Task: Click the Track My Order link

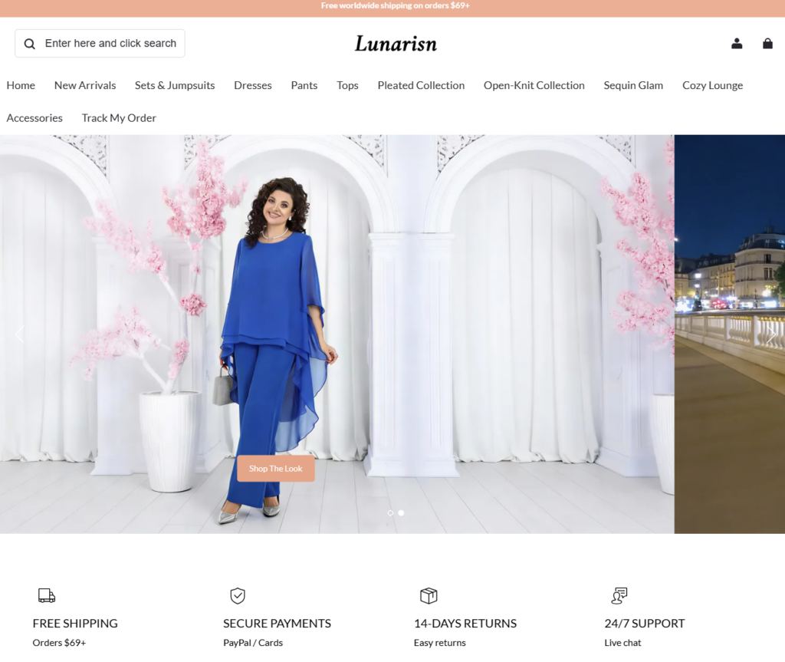Action: (x=119, y=117)
